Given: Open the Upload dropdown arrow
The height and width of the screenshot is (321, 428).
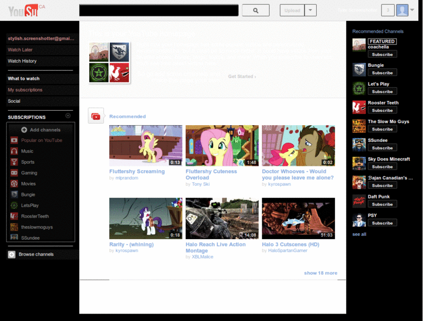Looking at the screenshot, I should click(x=311, y=10).
